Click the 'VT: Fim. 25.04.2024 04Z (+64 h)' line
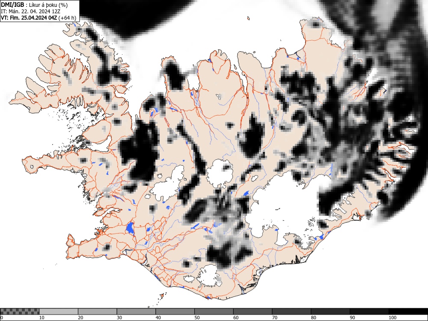Screen dimensions: 428x321 tap(39, 18)
